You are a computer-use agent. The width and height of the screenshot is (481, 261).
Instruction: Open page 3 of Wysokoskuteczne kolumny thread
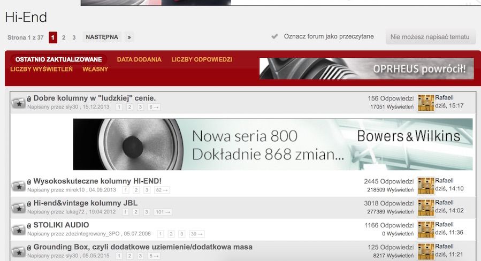tap(147, 190)
